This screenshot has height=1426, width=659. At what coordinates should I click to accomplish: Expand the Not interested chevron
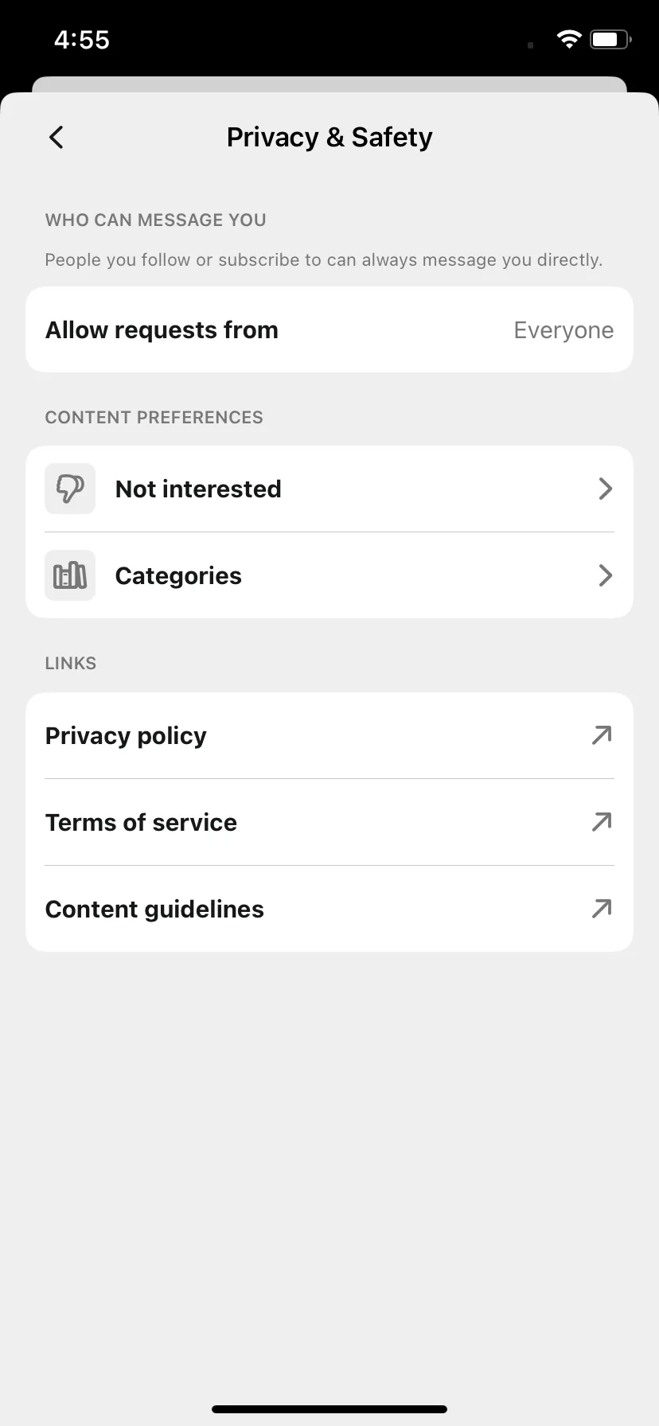605,489
